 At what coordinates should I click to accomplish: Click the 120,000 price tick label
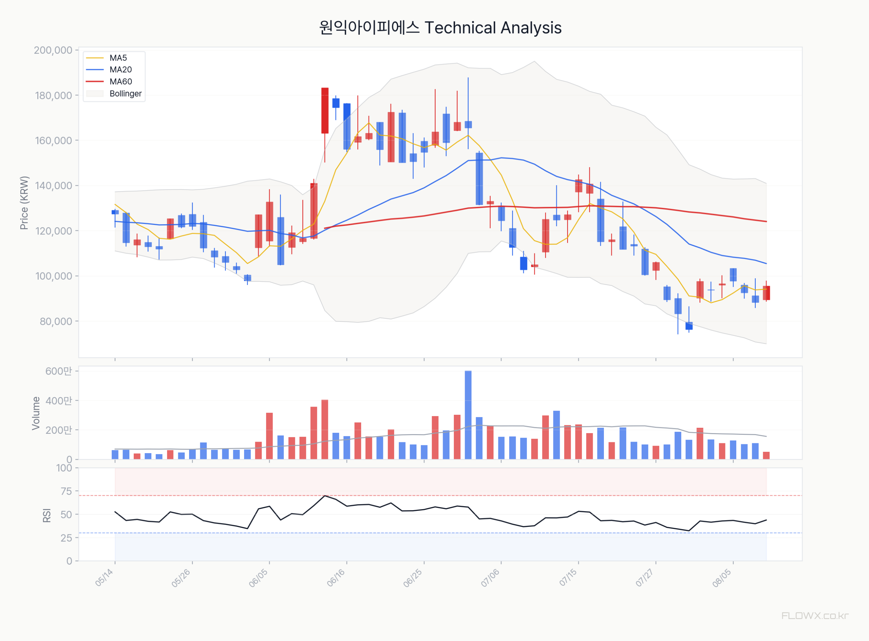tap(54, 231)
